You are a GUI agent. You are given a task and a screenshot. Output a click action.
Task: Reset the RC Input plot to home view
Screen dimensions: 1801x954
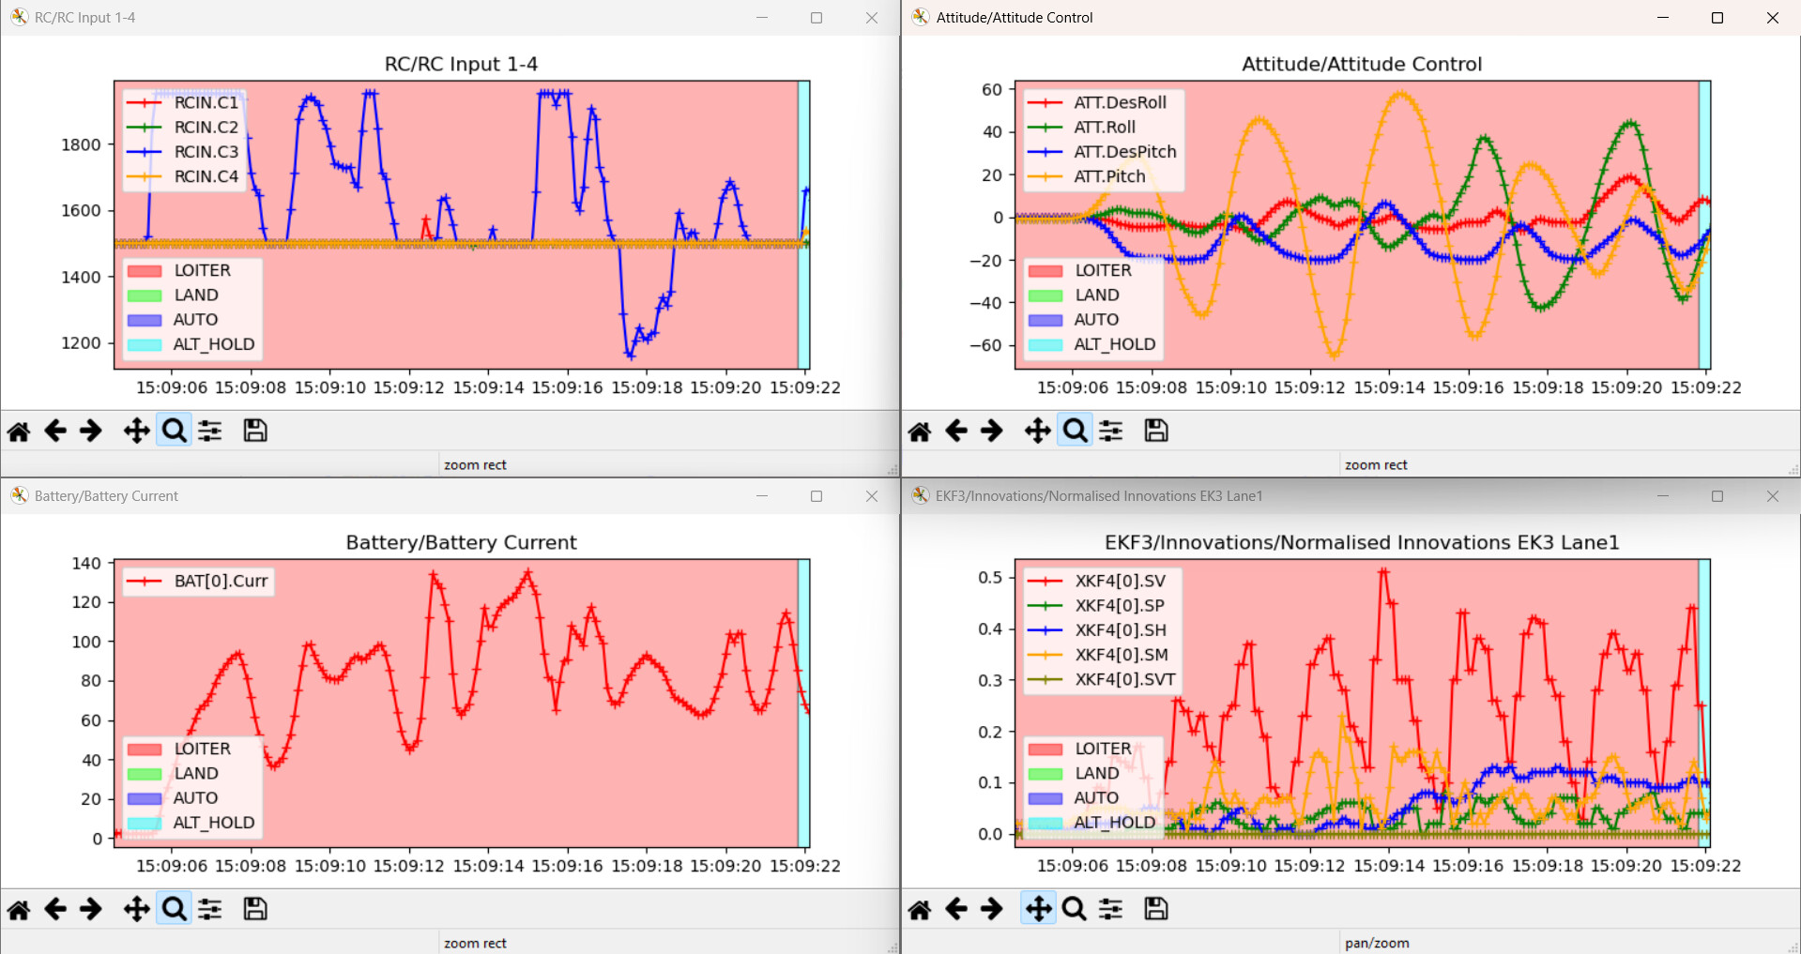19,432
